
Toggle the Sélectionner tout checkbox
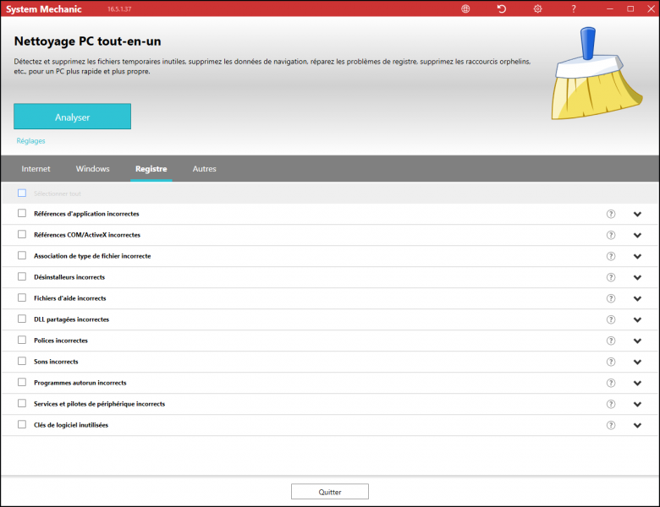point(22,194)
